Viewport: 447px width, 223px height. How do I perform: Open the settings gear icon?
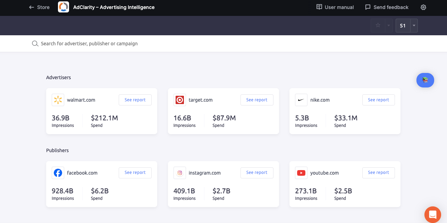423,7
